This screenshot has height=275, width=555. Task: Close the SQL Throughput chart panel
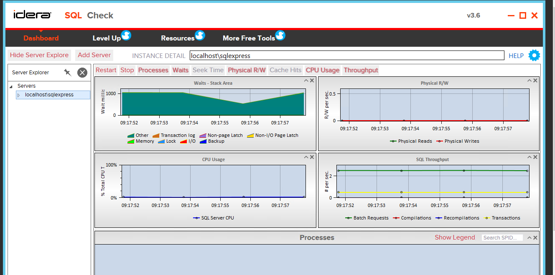tap(535, 157)
